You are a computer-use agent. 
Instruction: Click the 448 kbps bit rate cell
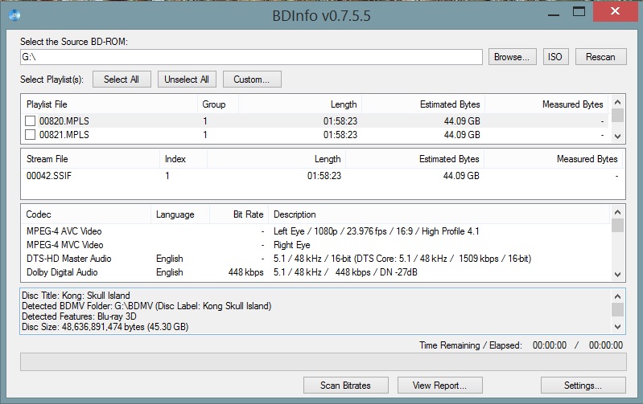click(245, 272)
